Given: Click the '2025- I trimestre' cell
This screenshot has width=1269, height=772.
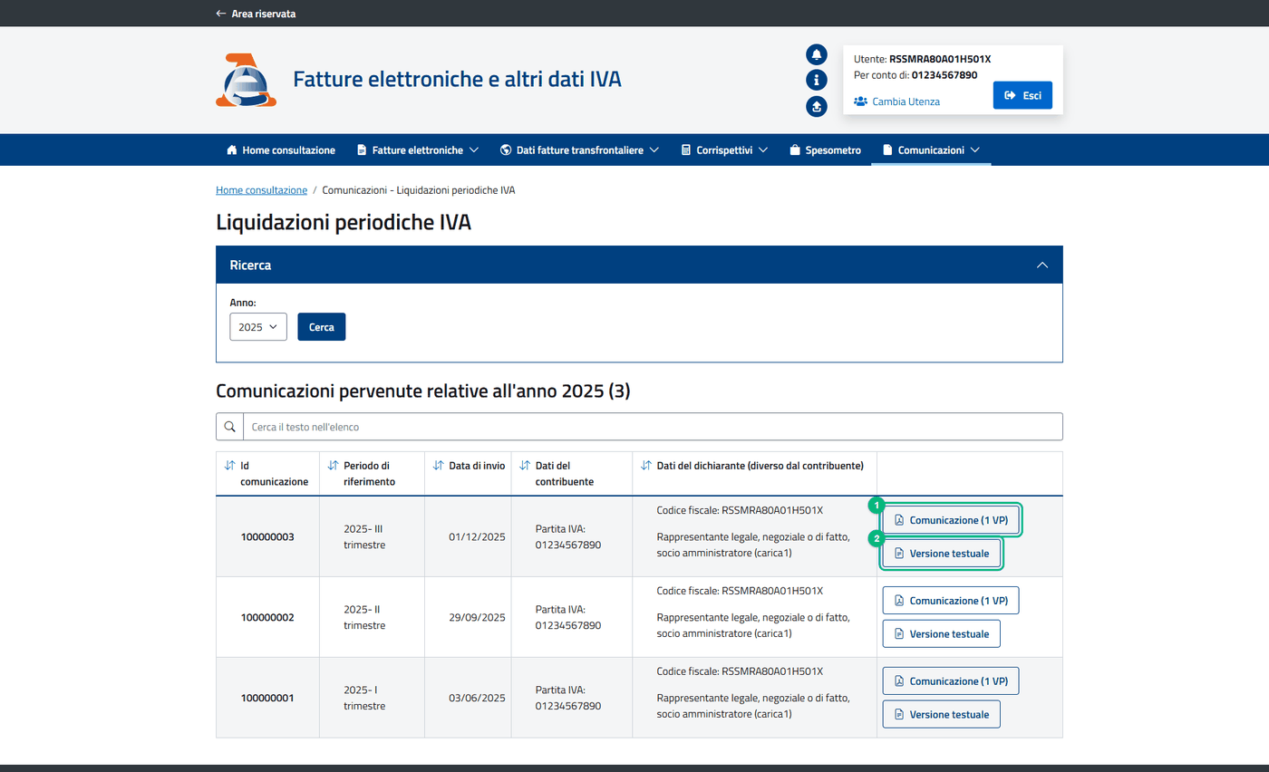Looking at the screenshot, I should pos(372,698).
